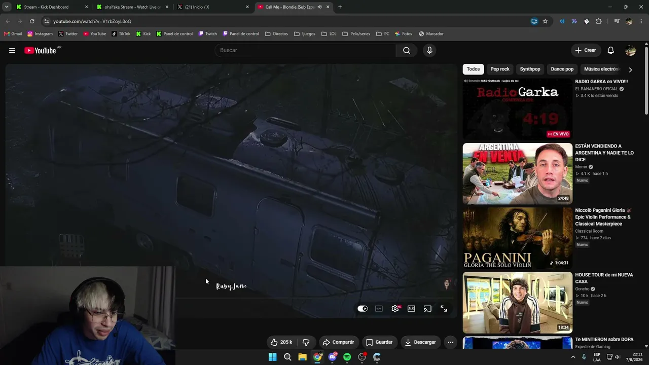Click the Compartir button
Image resolution: width=649 pixels, height=365 pixels.
[339, 342]
